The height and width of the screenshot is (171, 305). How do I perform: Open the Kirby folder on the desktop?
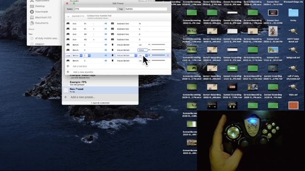coord(294,13)
